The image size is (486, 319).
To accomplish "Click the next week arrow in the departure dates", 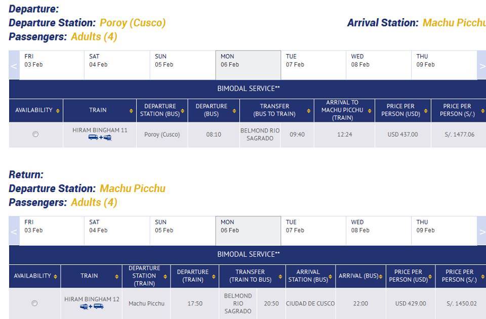I will pyautogui.click(x=481, y=65).
